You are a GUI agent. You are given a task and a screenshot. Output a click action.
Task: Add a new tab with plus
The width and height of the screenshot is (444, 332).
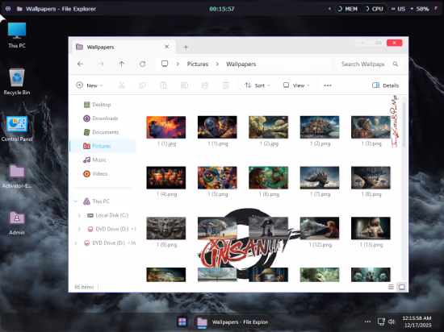pos(186,47)
